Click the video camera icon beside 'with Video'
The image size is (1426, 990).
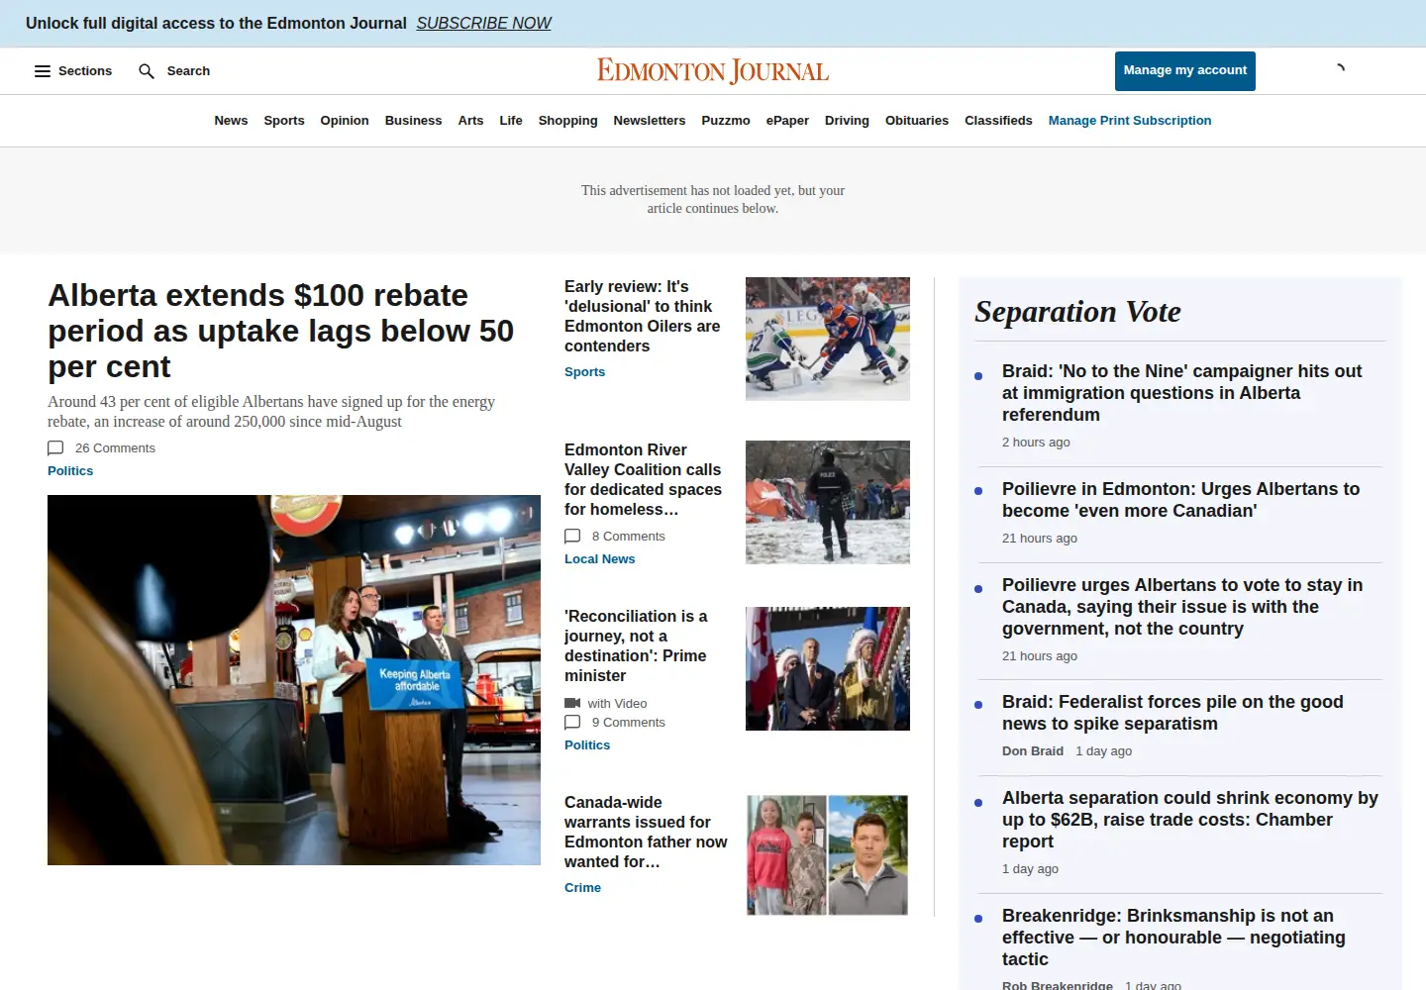(x=572, y=704)
